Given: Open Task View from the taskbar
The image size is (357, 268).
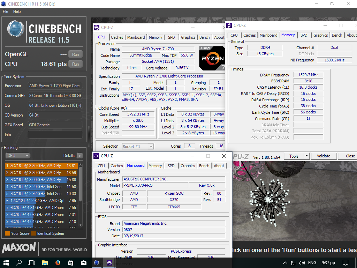Looking at the screenshot, I should pyautogui.click(x=31, y=263).
